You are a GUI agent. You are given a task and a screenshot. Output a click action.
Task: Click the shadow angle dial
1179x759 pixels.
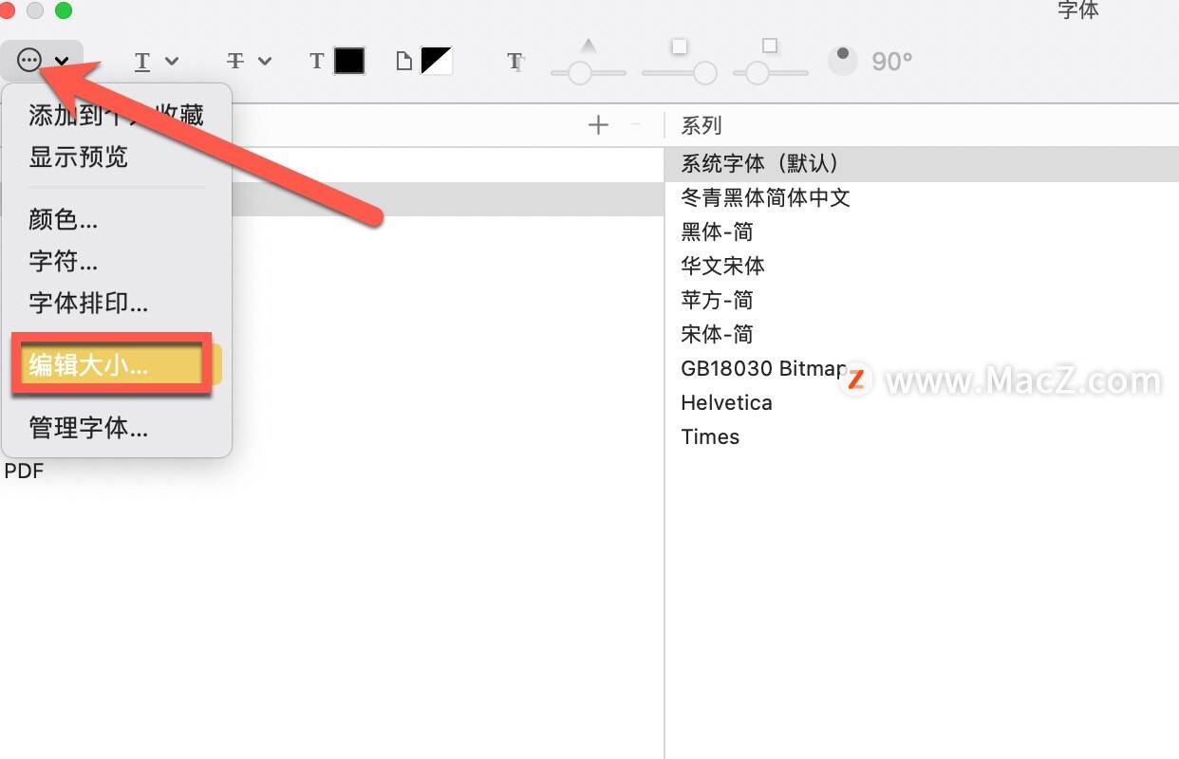pos(842,61)
